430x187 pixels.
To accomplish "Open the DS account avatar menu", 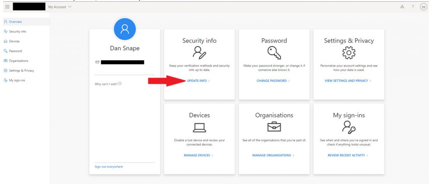I will (x=423, y=7).
